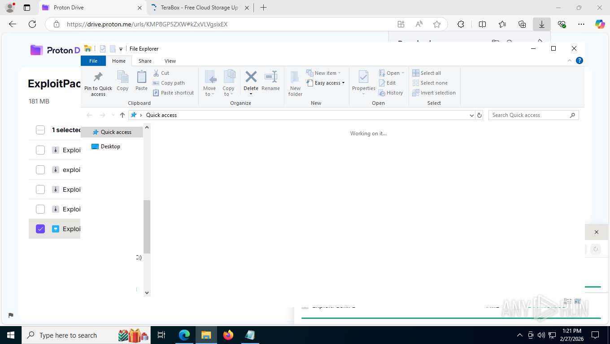Viewport: 610px width, 344px height.
Task: Switch to the Share ribbon tab
Action: click(145, 61)
